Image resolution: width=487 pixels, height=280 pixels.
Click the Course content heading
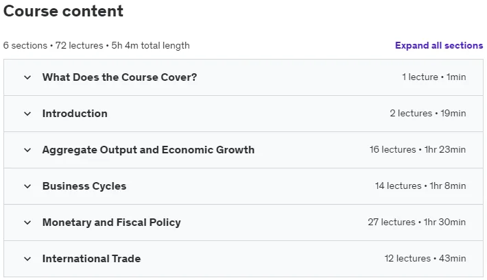tap(63, 11)
